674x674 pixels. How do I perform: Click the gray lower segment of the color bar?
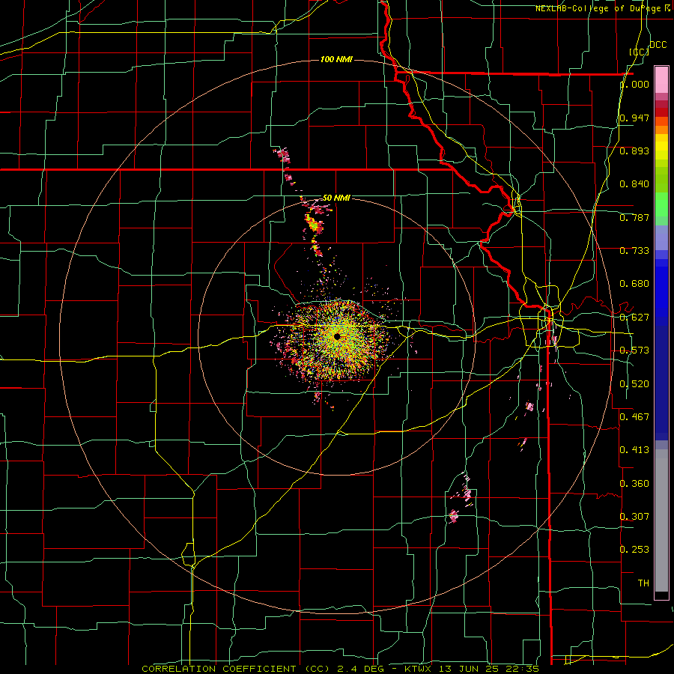[x=661, y=520]
